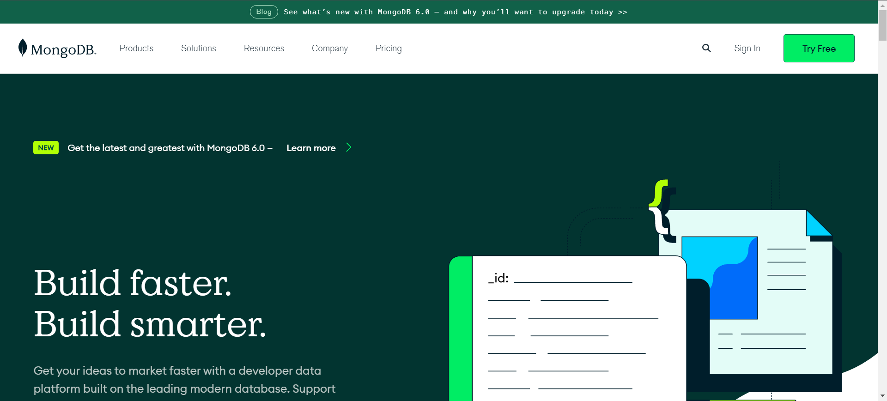Click the green chevron after Learn more
The height and width of the screenshot is (401, 887).
(x=349, y=147)
